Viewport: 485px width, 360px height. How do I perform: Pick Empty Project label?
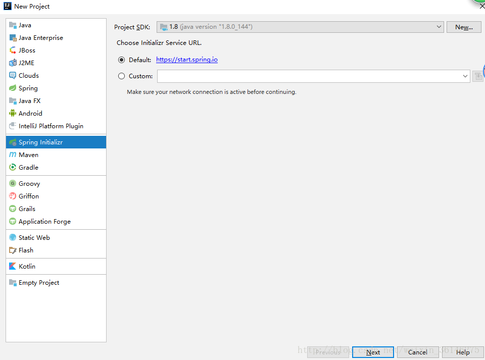39,283
